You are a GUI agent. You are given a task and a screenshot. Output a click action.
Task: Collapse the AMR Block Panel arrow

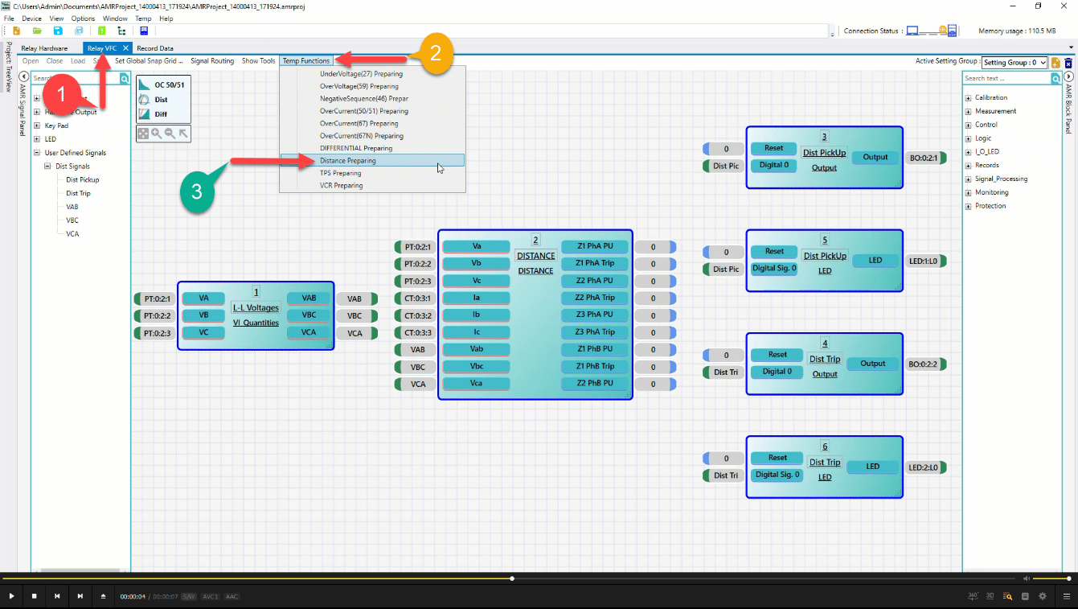pyautogui.click(x=1069, y=76)
